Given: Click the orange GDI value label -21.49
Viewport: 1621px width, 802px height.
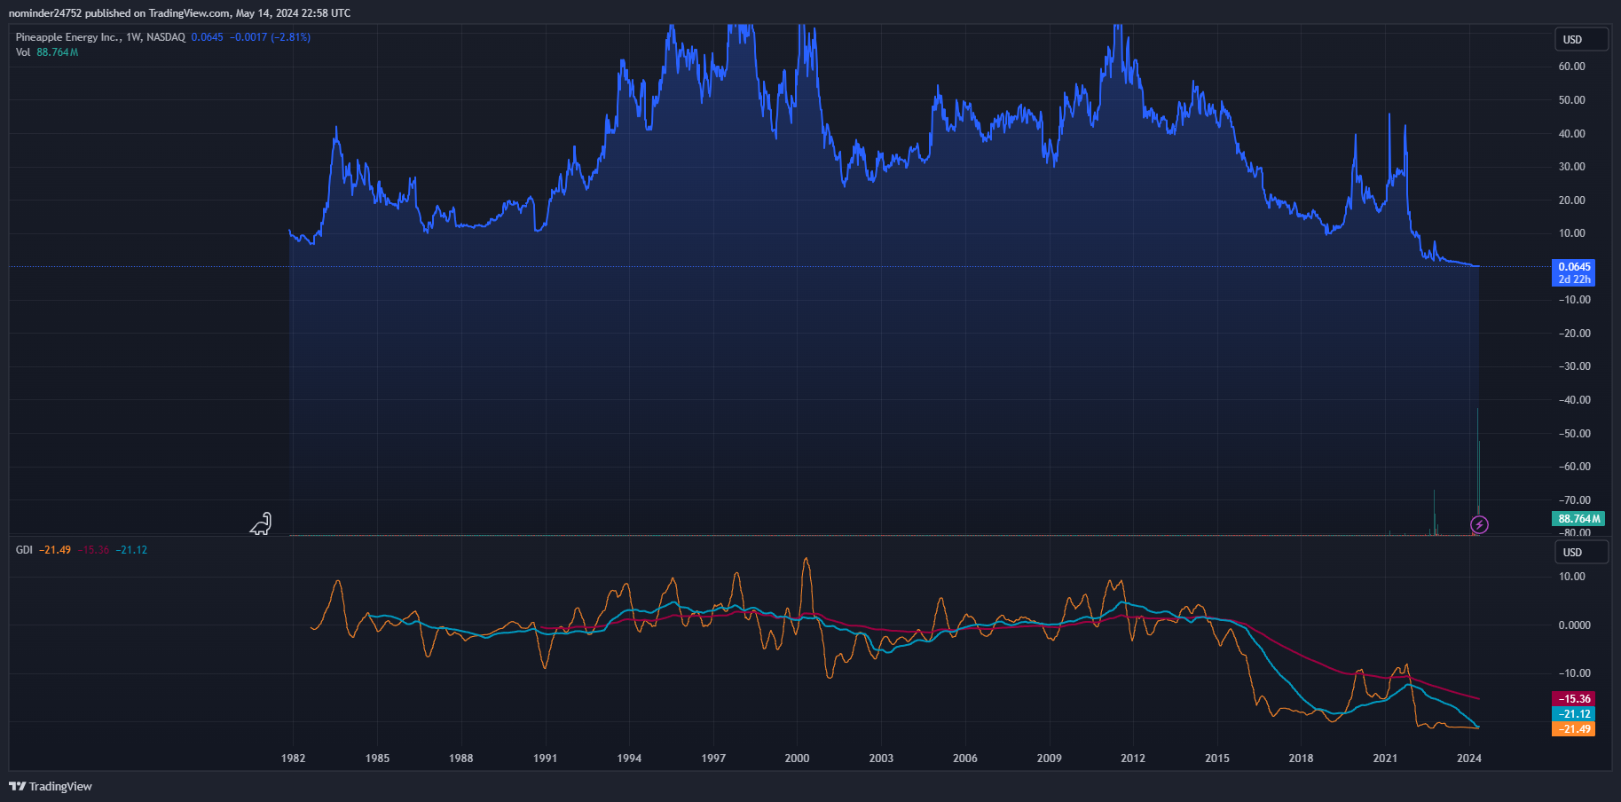Looking at the screenshot, I should click(1573, 729).
